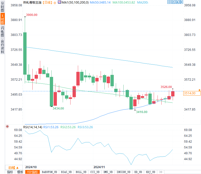The height and width of the screenshot is (174, 201).
Task: Choose the KDJ_UD indicator
Action: tap(151, 172)
